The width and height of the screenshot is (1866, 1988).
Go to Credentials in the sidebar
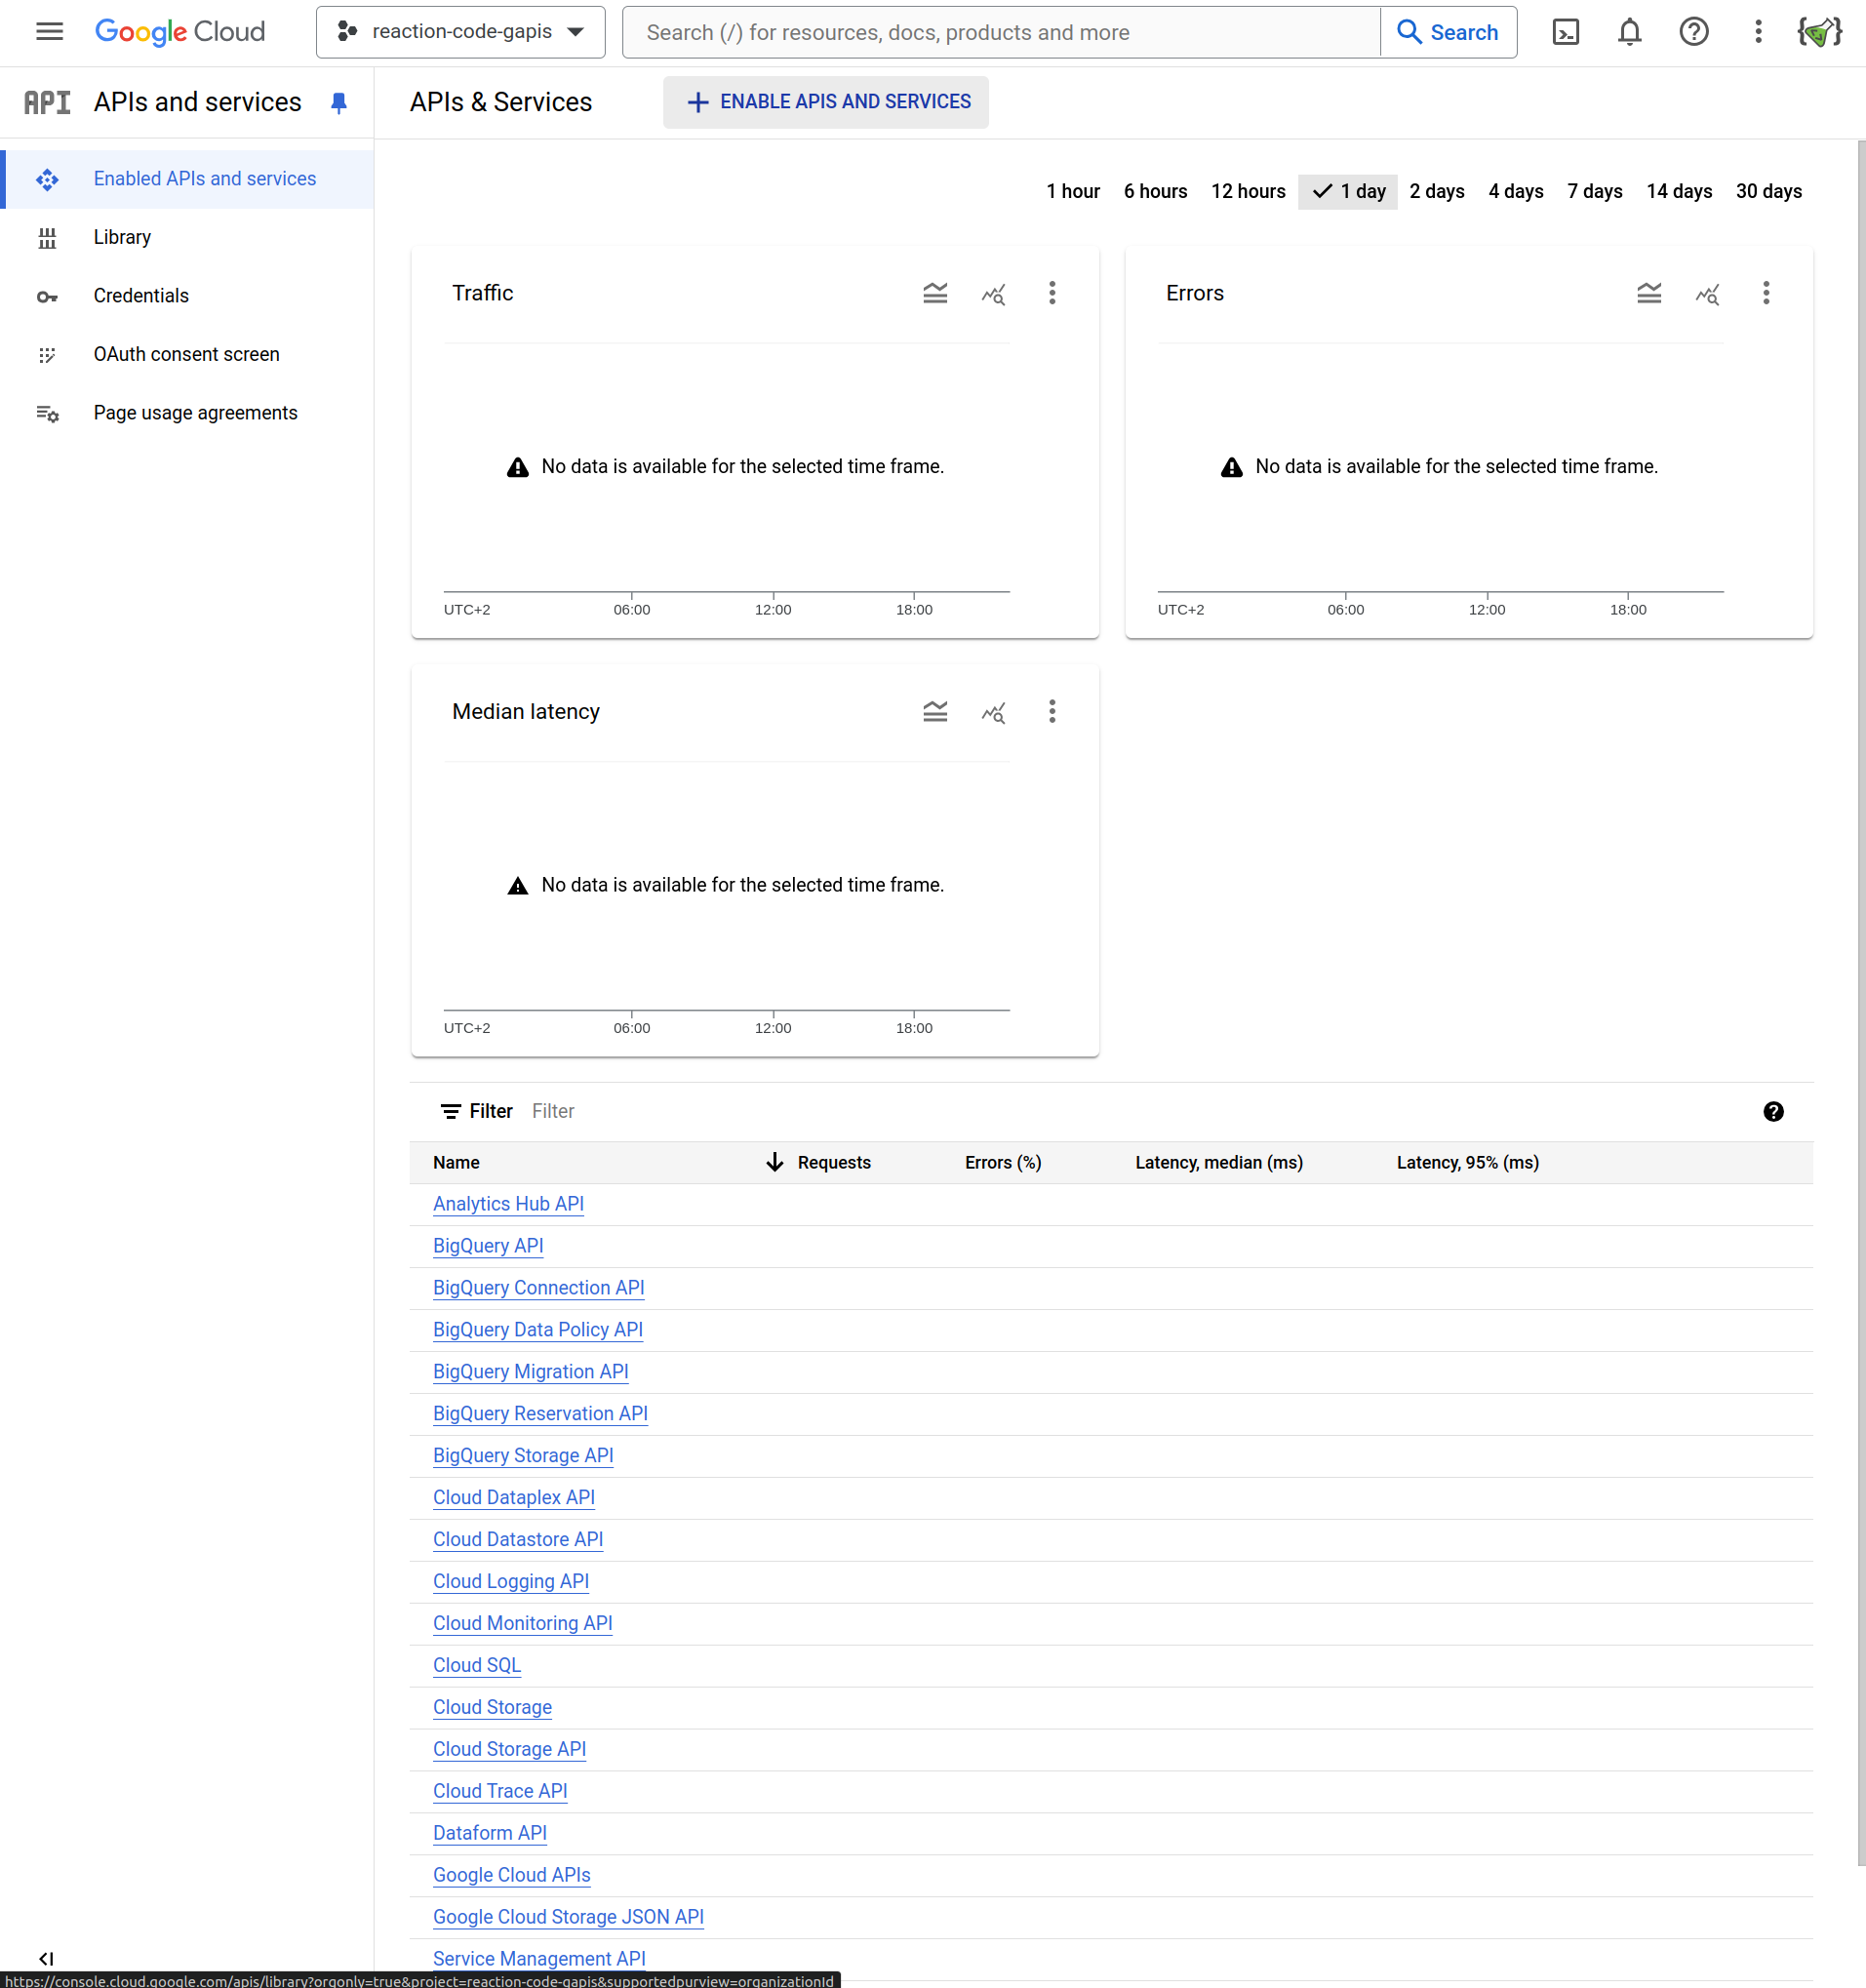coord(141,296)
